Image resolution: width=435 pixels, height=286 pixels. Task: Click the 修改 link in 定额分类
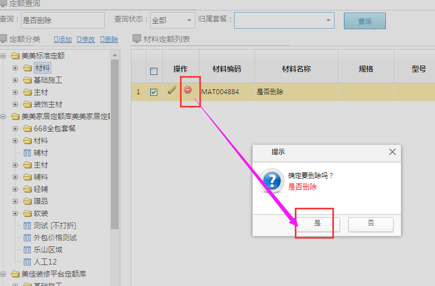pos(86,39)
